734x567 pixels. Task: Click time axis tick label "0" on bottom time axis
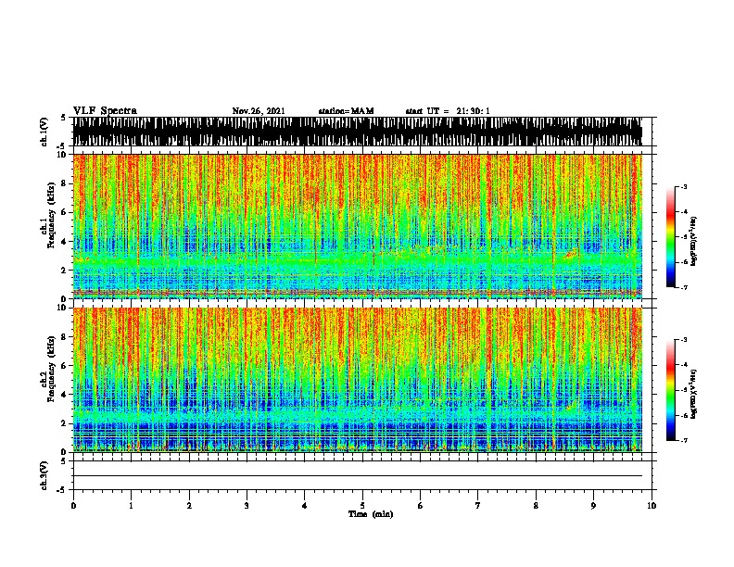coord(73,506)
